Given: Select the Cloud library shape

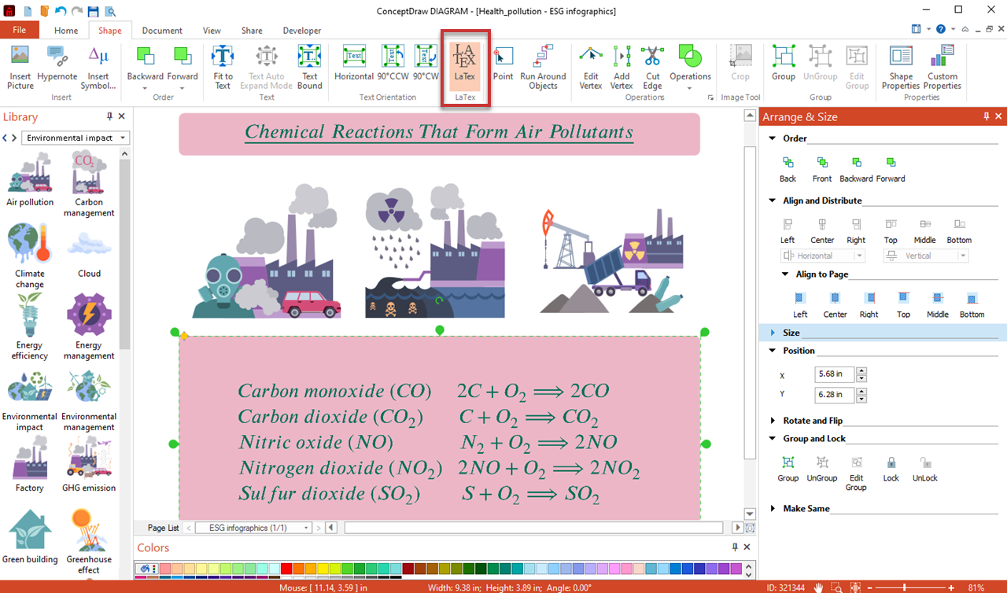Looking at the screenshot, I should [x=89, y=252].
